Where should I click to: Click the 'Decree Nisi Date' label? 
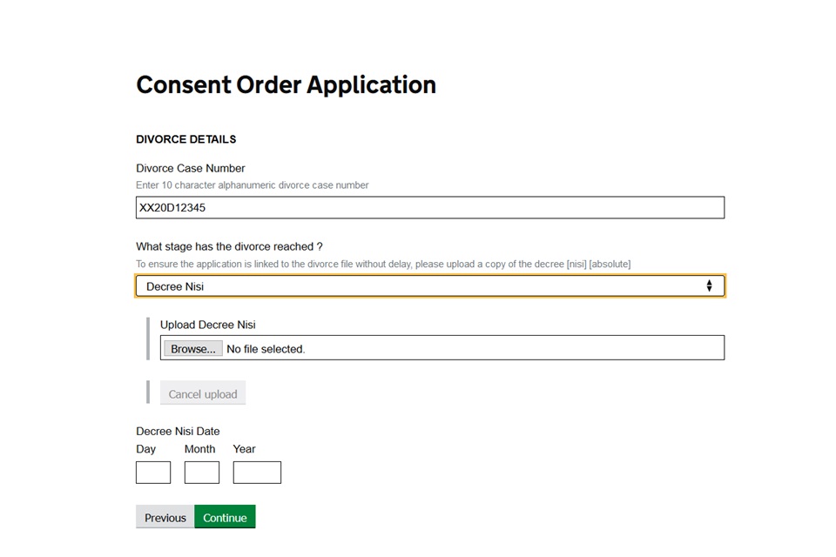178,431
